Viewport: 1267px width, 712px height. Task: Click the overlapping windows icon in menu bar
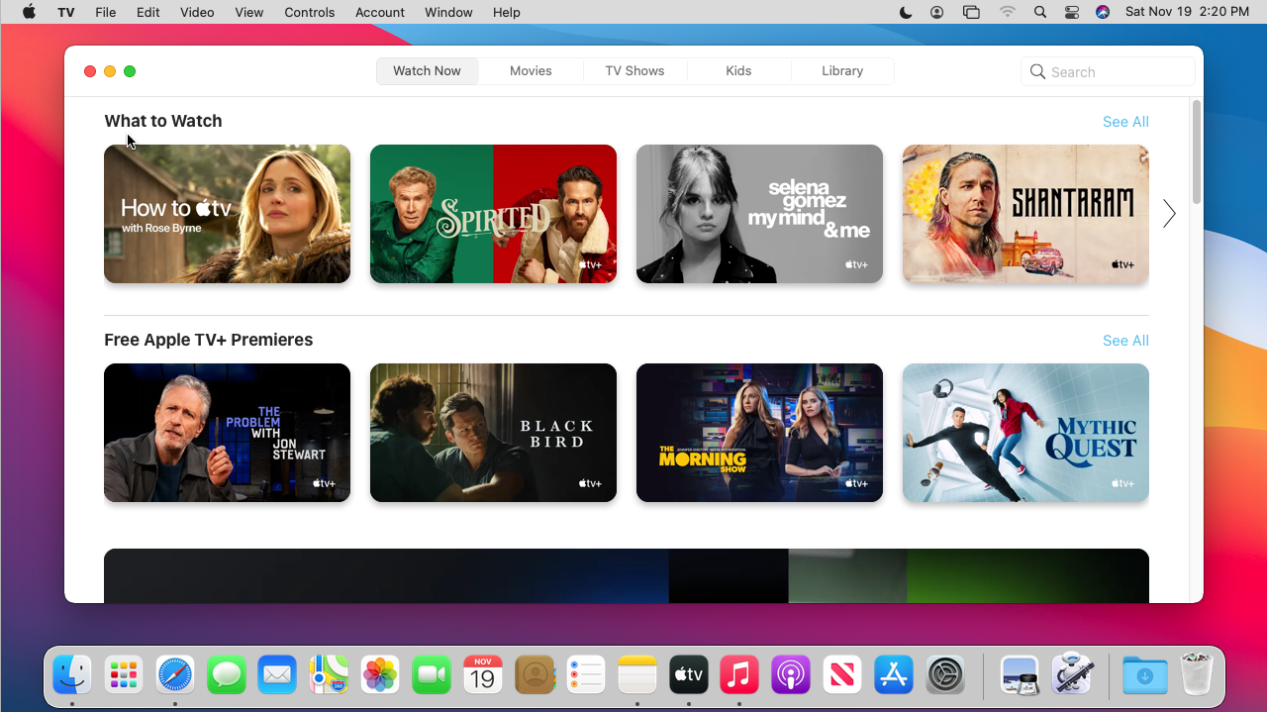pos(971,12)
